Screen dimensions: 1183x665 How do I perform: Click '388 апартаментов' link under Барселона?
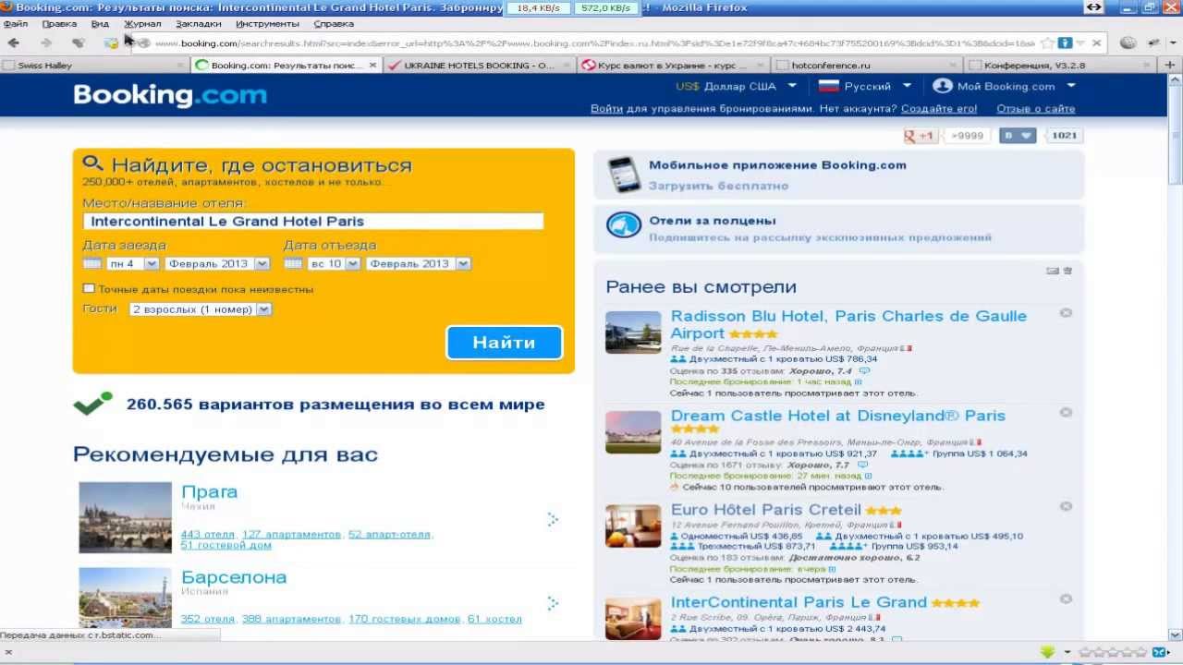point(291,619)
